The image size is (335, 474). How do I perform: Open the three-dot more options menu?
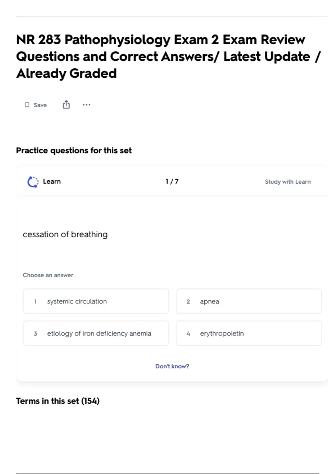click(87, 105)
